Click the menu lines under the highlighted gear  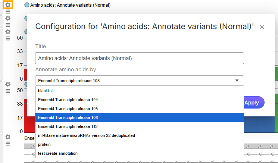7,12
